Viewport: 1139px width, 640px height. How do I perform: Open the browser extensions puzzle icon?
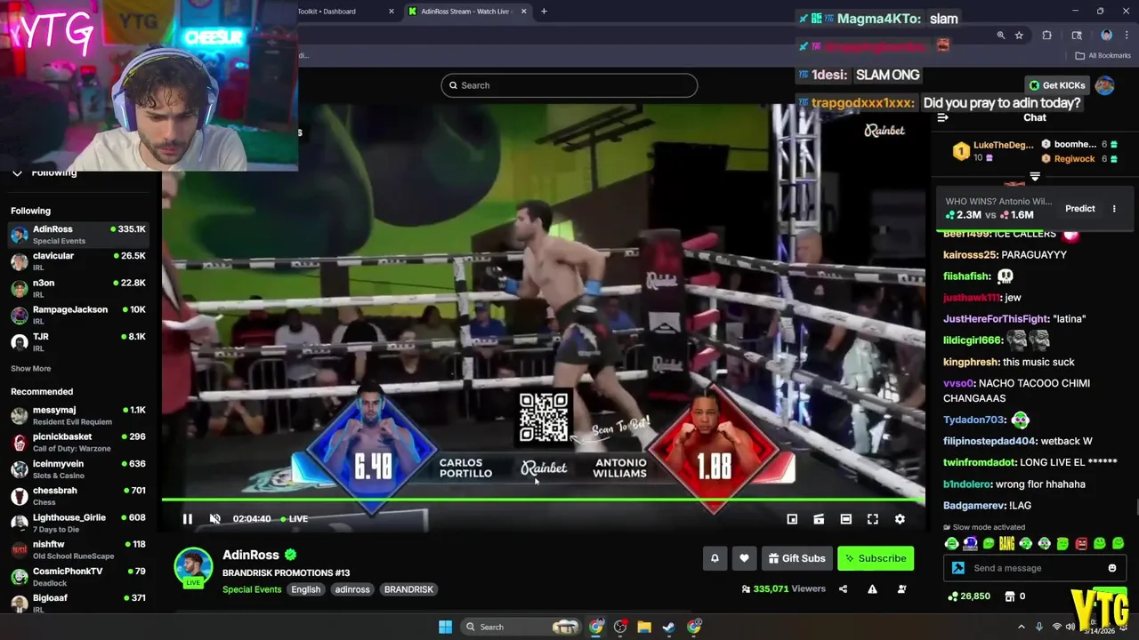pyautogui.click(x=1046, y=36)
